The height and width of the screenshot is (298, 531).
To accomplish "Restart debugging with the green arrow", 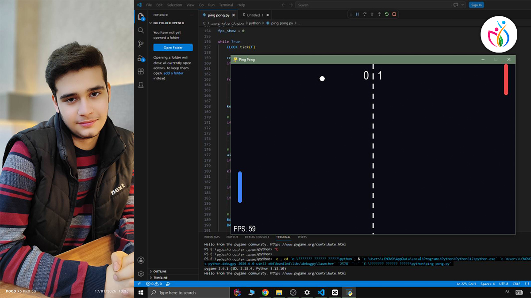I will click(x=386, y=15).
